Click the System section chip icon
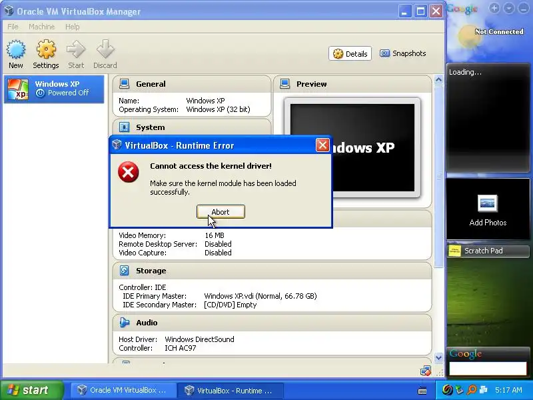This screenshot has height=400, width=533. pyautogui.click(x=125, y=127)
